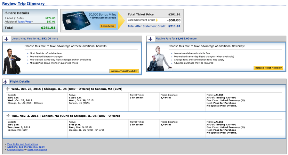Screen dimensions: 288x155
Task: Click the plane icon for Oct. 28 flight
Action: coord(8,89)
